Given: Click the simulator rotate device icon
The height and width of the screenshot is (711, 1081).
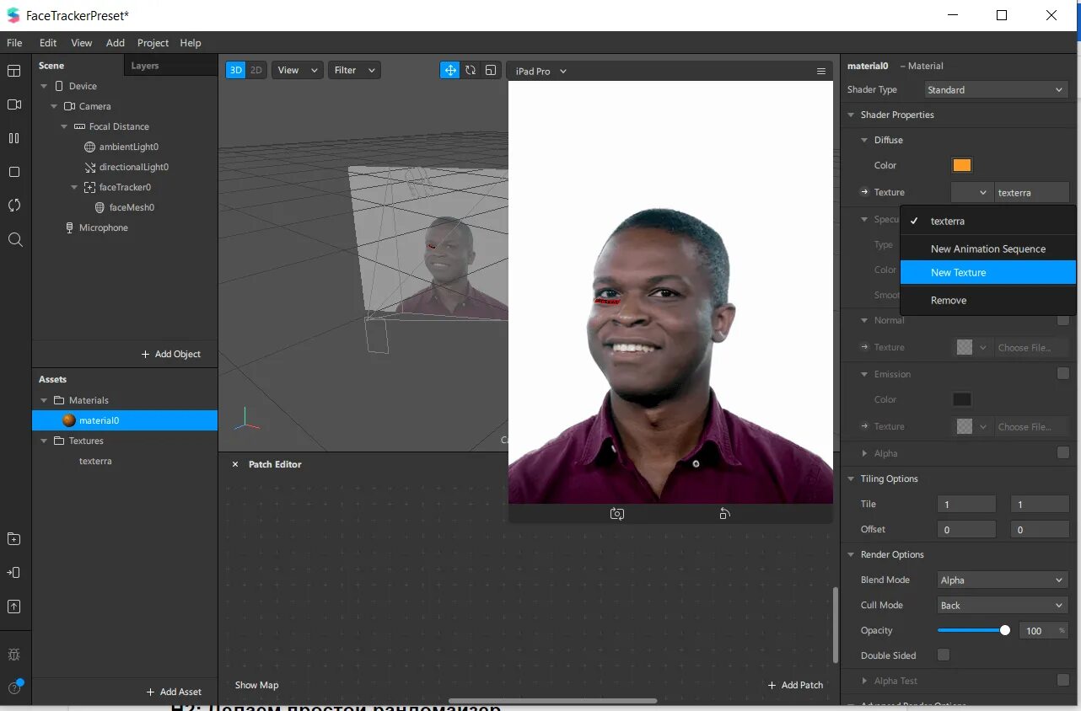Looking at the screenshot, I should pos(724,514).
